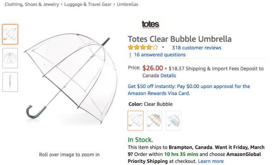
Task: Click the $26.00 price text
Action: tap(152, 68)
